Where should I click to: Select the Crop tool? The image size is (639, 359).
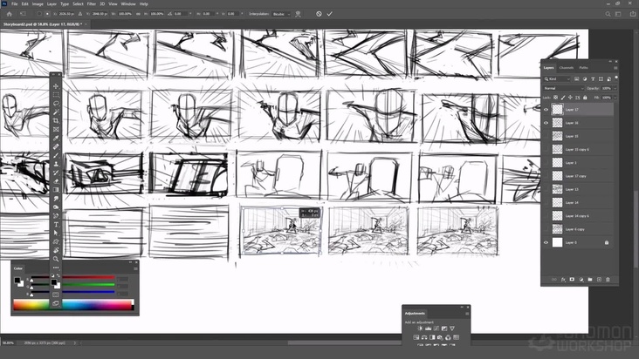[56, 121]
